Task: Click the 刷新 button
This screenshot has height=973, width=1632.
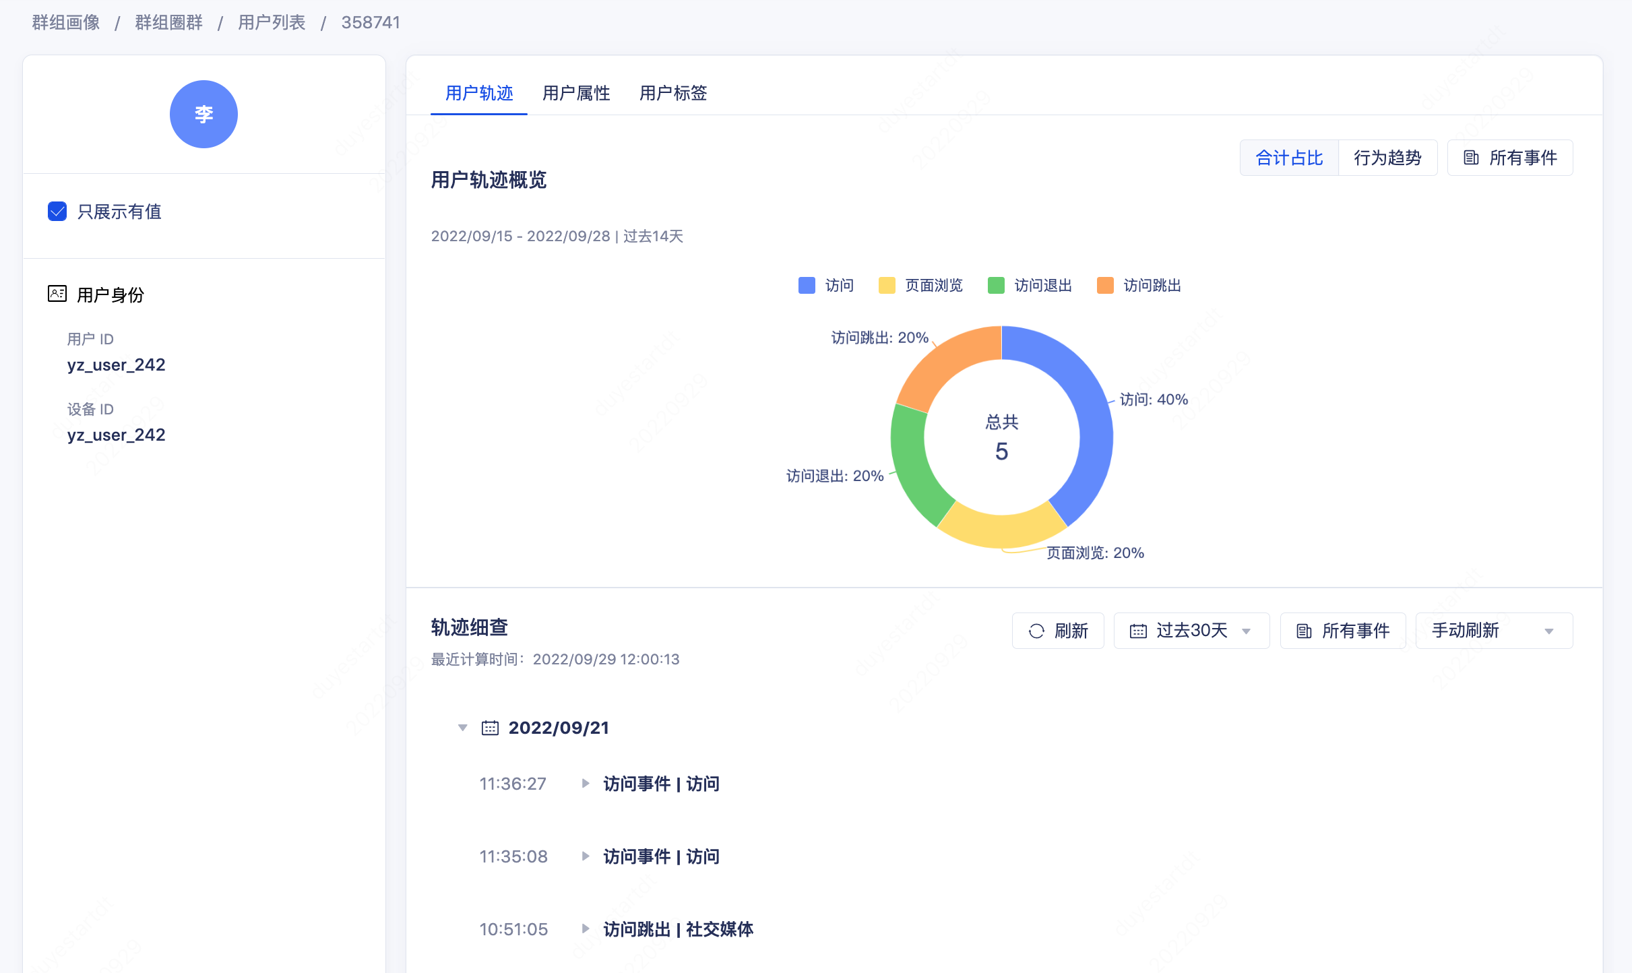Action: [1058, 631]
